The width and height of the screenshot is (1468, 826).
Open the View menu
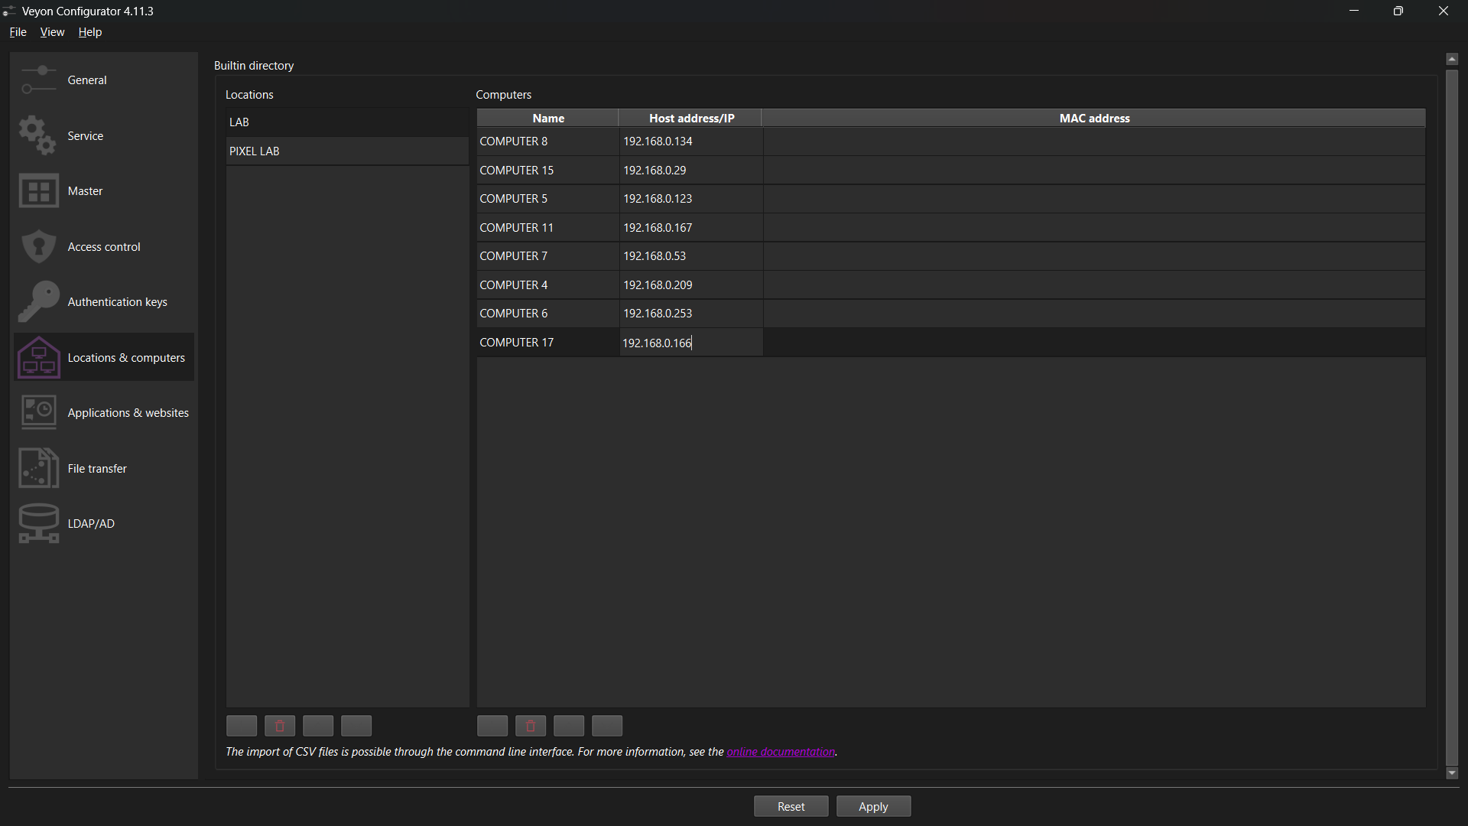coord(52,32)
